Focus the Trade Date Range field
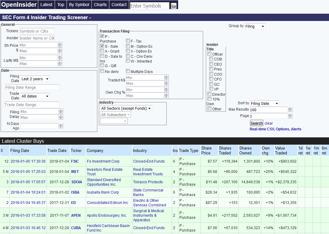 pos(32,105)
